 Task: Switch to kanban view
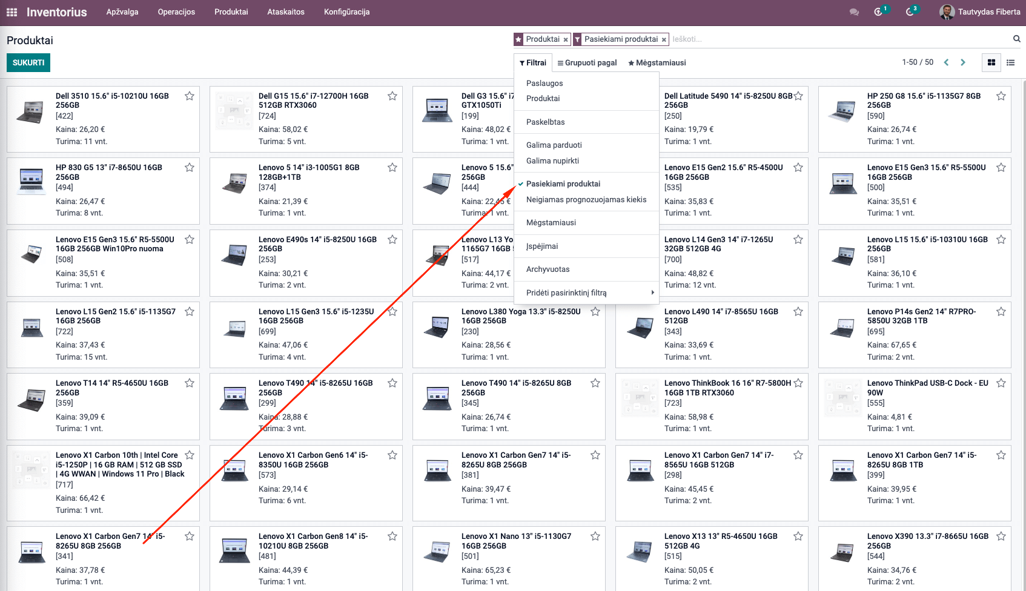(991, 62)
